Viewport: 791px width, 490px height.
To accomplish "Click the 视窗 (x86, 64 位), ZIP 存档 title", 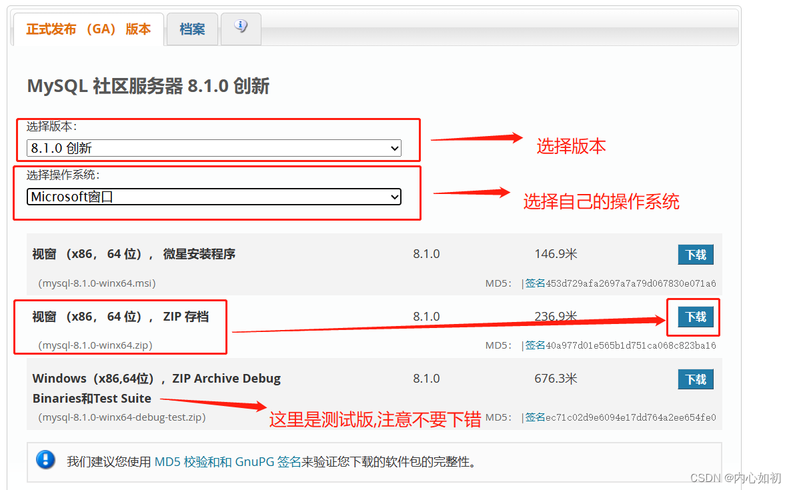I will click(x=121, y=317).
